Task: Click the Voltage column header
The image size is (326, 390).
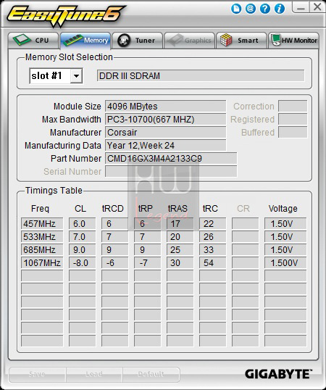Action: click(283, 209)
